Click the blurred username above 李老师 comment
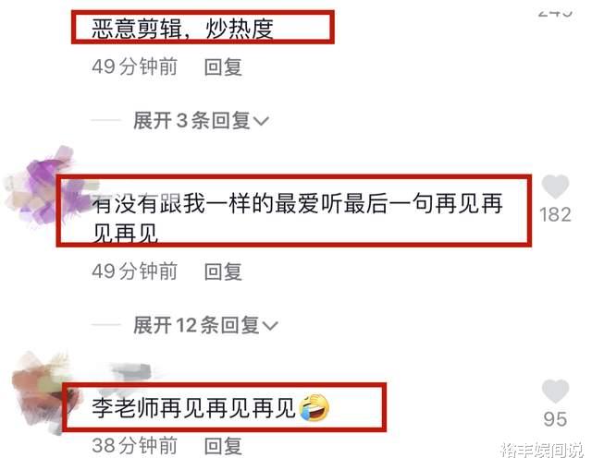 (130, 370)
